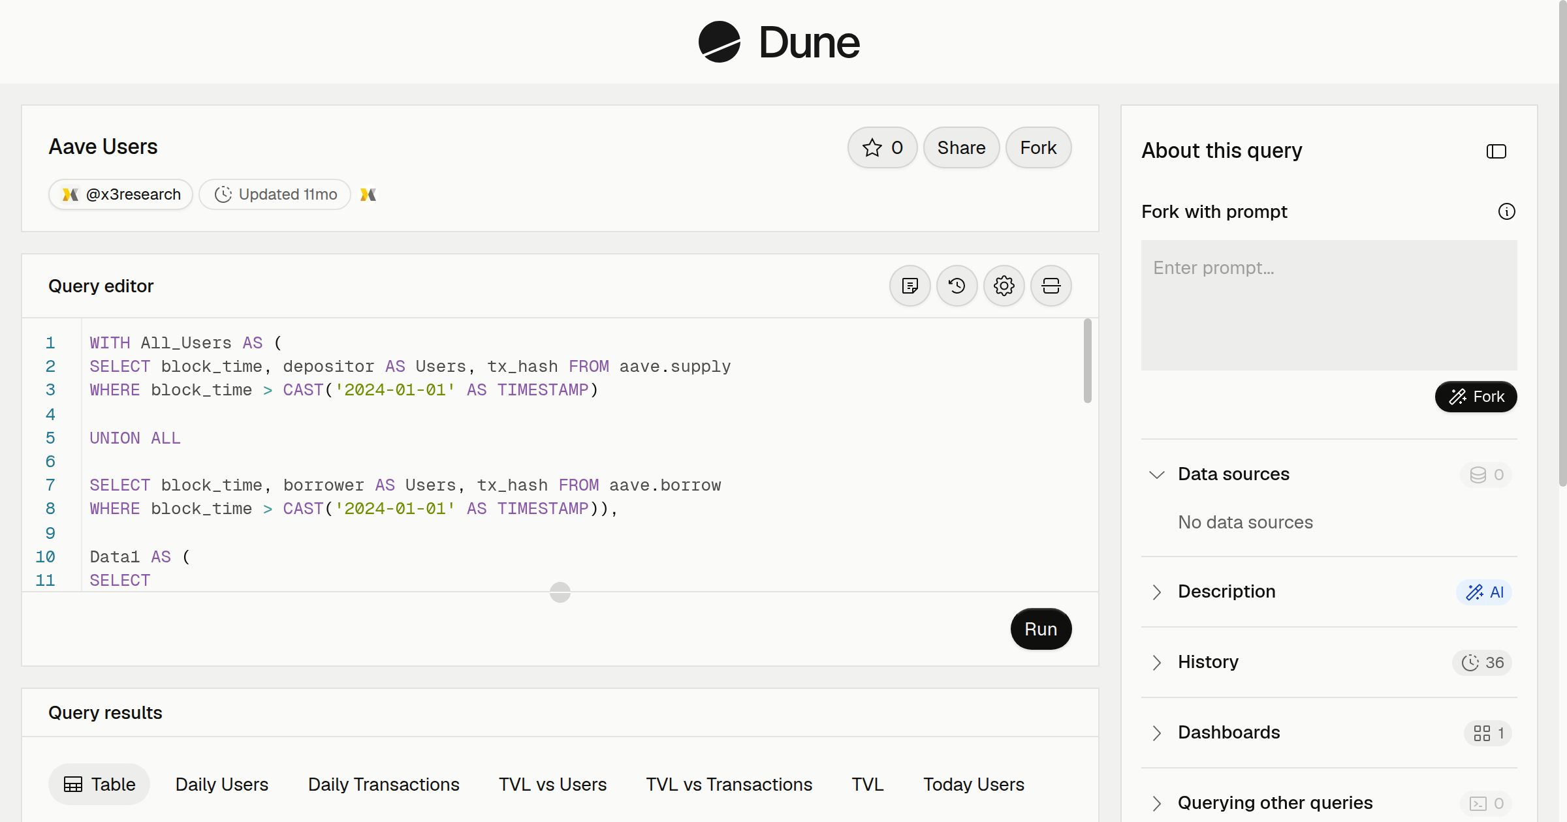Image resolution: width=1567 pixels, height=822 pixels.
Task: Run the query
Action: tap(1041, 629)
